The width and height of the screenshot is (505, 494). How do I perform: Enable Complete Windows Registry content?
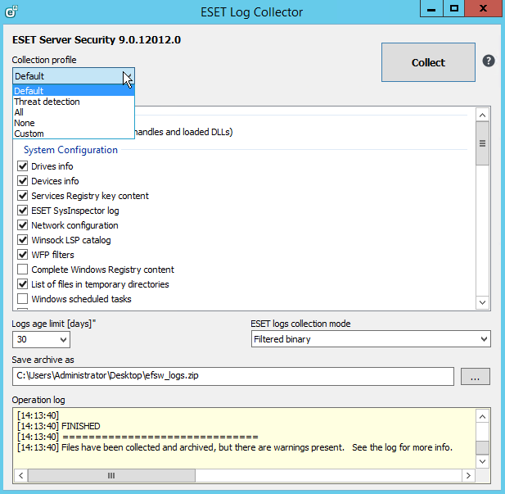[23, 270]
